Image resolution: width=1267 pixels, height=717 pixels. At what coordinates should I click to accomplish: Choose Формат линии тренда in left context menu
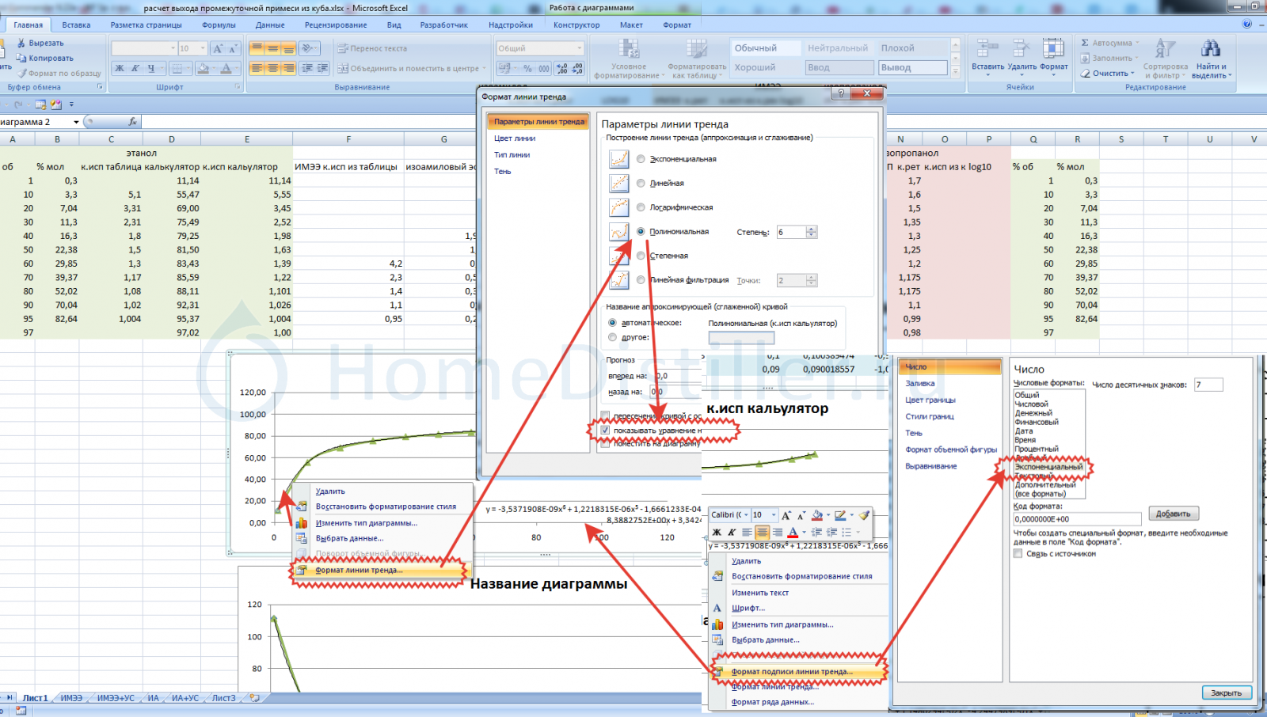(359, 570)
